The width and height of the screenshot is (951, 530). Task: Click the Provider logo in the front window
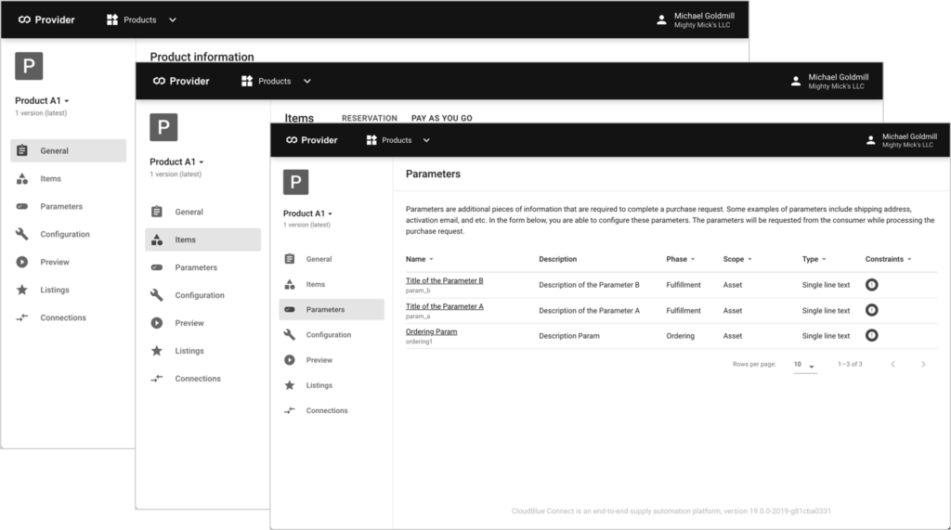coord(312,140)
